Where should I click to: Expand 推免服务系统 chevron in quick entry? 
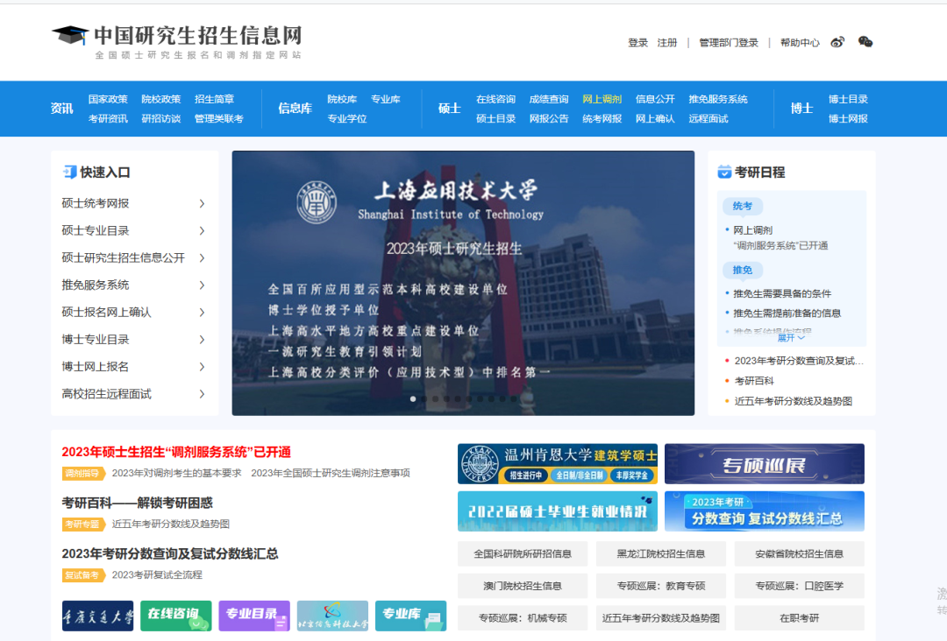point(202,285)
